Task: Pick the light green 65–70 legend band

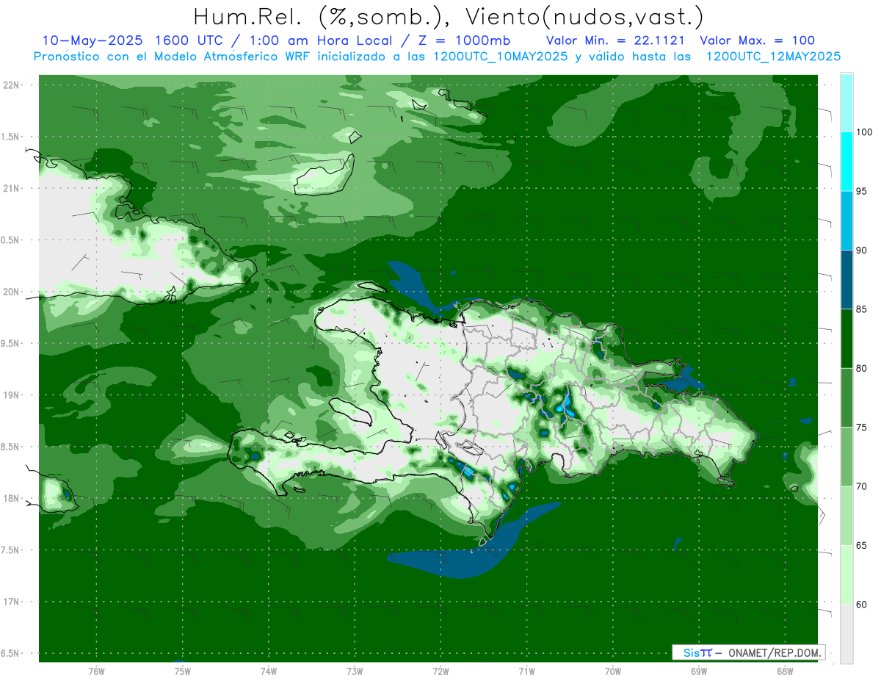Action: pos(846,516)
